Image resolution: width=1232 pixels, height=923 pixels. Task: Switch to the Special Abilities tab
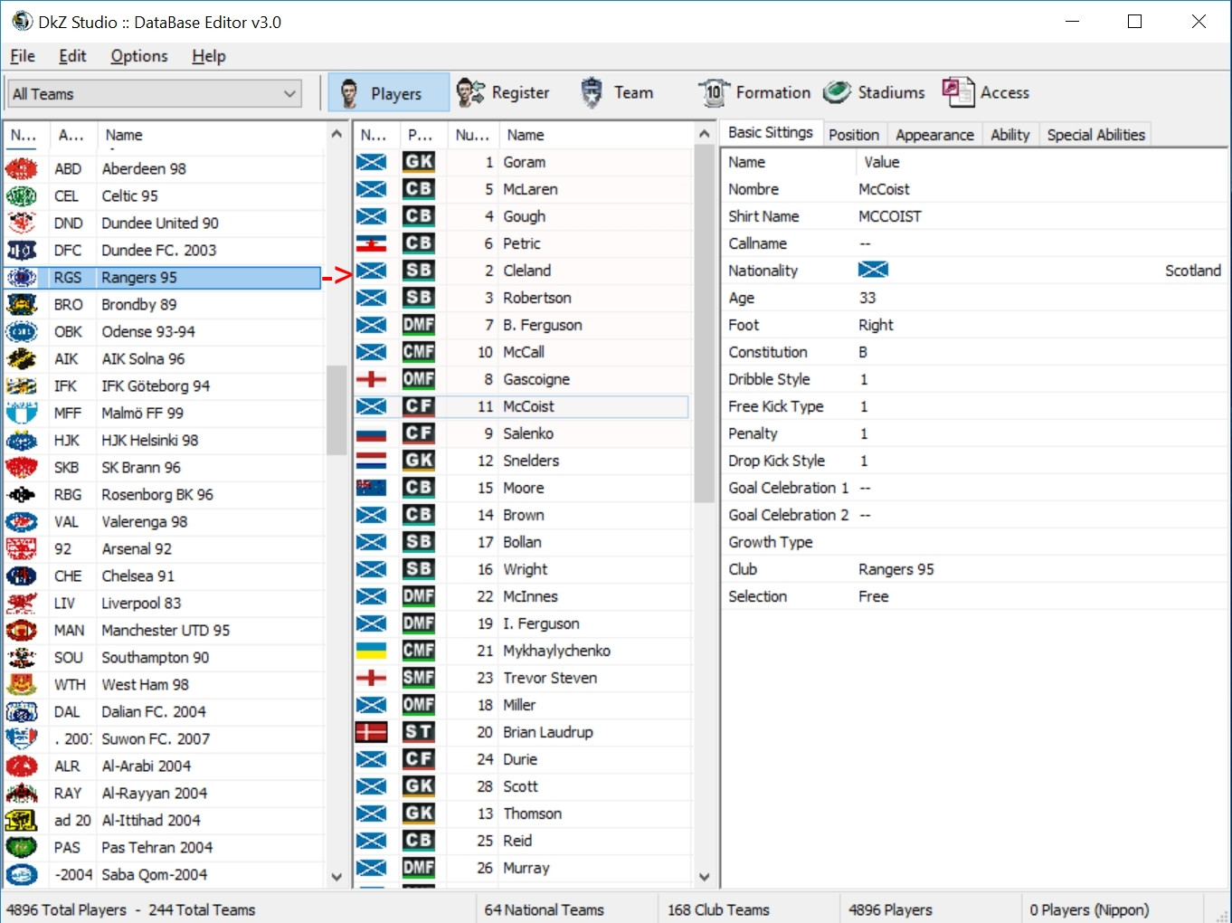click(x=1095, y=135)
